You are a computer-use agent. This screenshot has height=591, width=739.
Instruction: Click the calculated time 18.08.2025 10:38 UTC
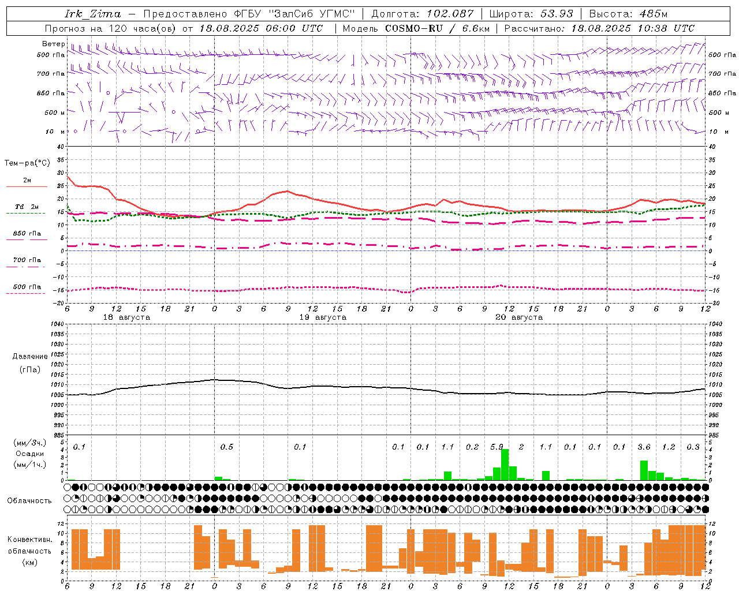[633, 28]
